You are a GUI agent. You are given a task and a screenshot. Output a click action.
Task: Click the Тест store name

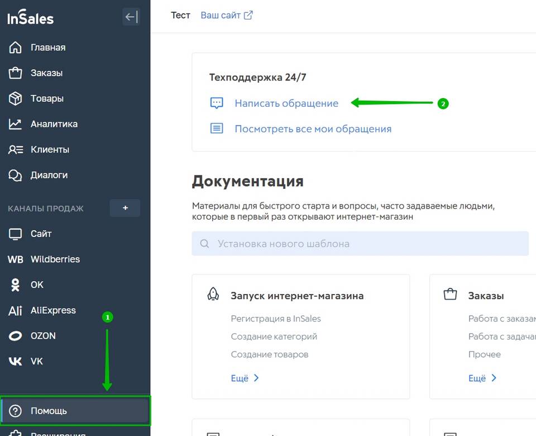click(x=180, y=15)
